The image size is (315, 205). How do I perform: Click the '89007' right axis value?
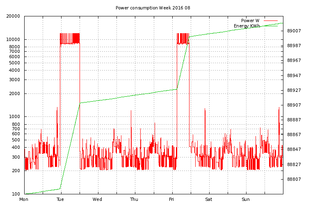pos(294,31)
